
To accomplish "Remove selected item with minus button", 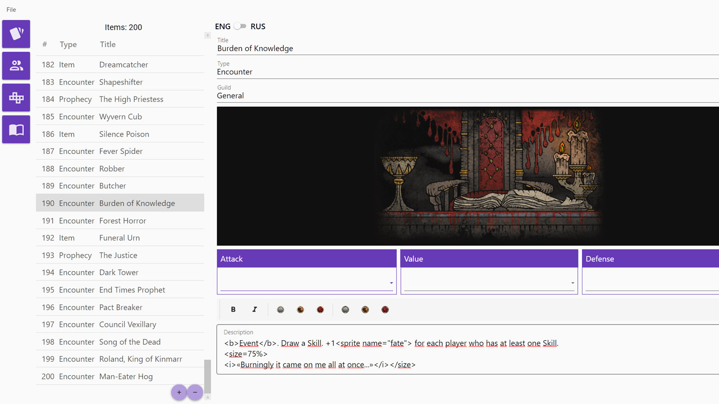I will click(195, 392).
